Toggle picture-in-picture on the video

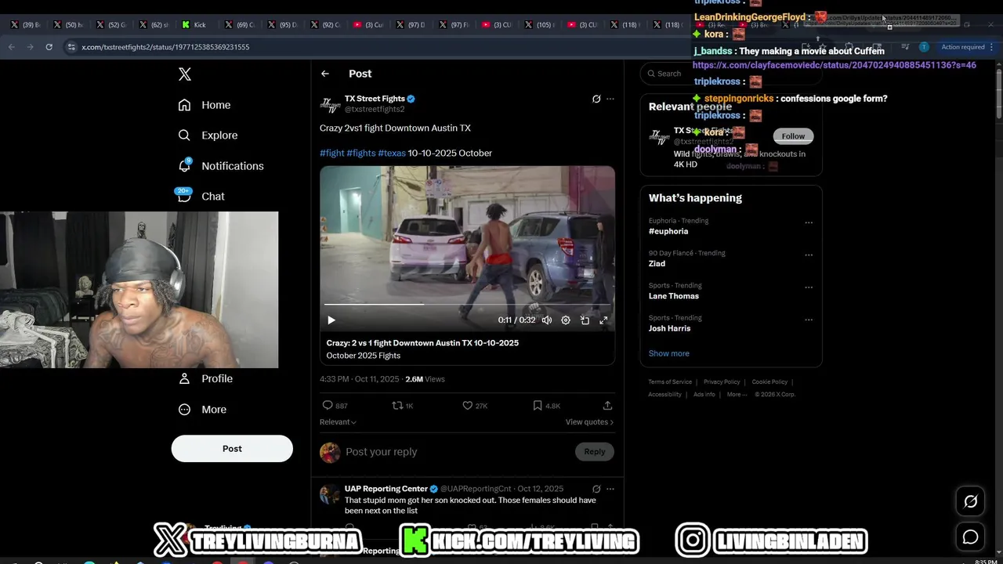point(585,320)
